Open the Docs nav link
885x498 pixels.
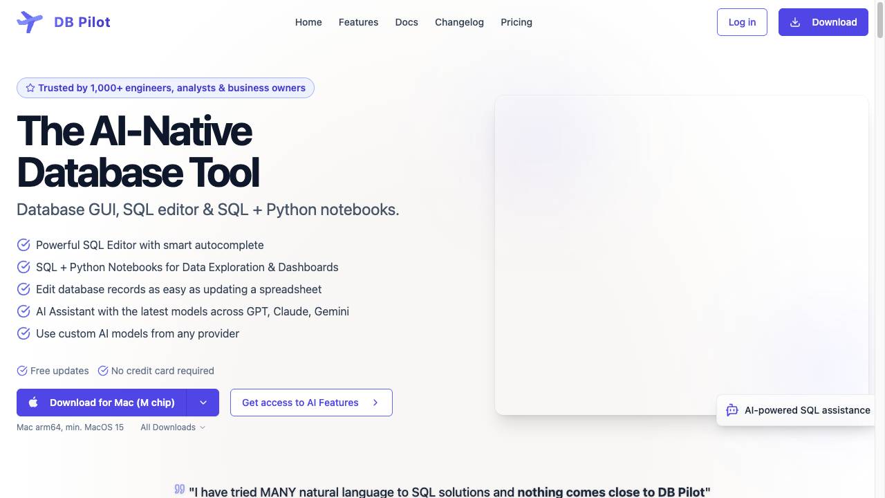coord(407,22)
